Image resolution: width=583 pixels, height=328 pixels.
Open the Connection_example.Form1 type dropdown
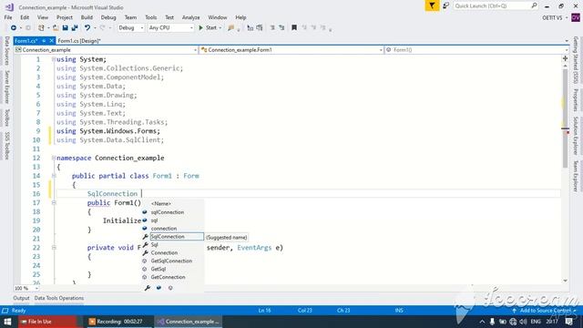[291, 50]
